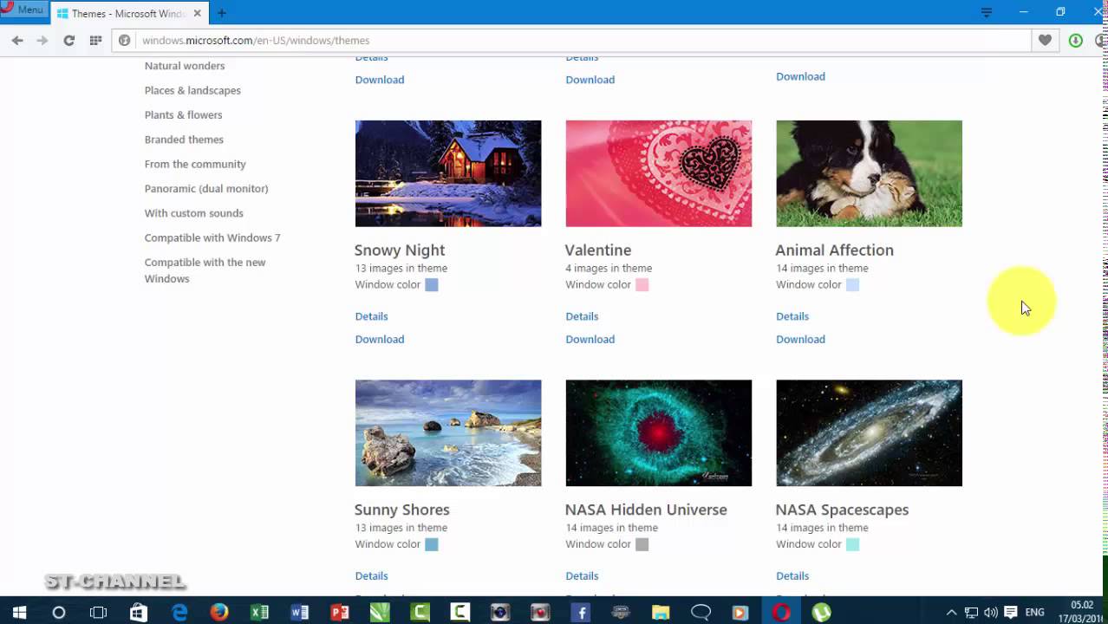1108x624 pixels.
Task: Open Compatible with the new Windows category
Action: click(205, 270)
